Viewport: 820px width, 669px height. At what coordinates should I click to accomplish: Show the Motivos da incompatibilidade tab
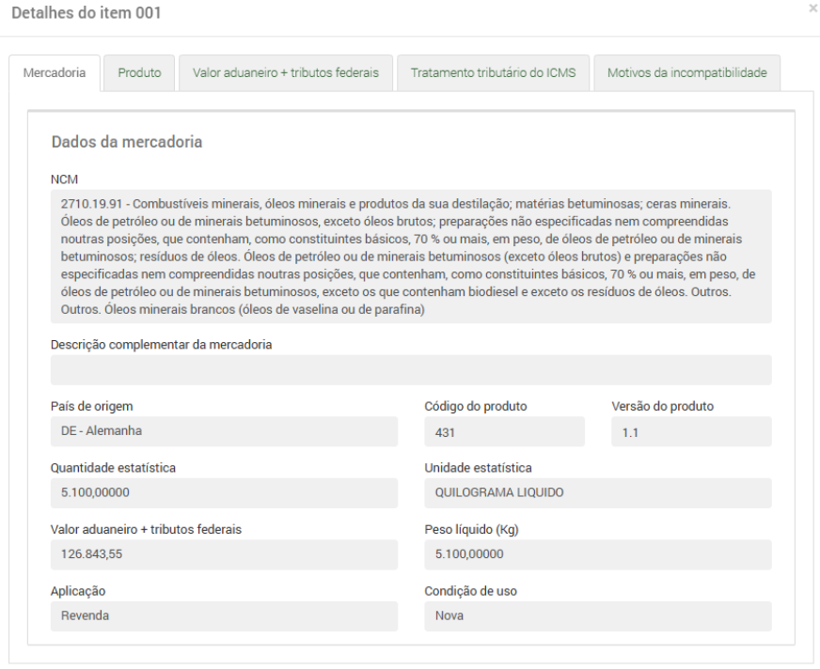(686, 73)
